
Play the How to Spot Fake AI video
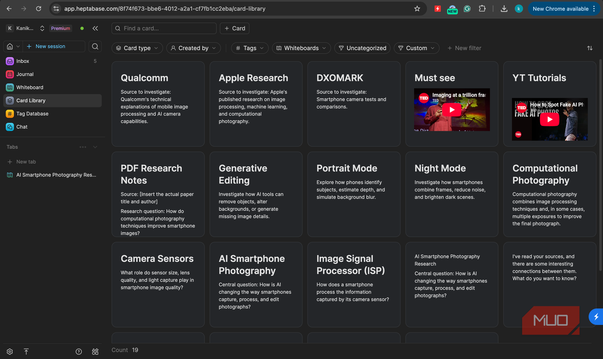click(x=550, y=119)
